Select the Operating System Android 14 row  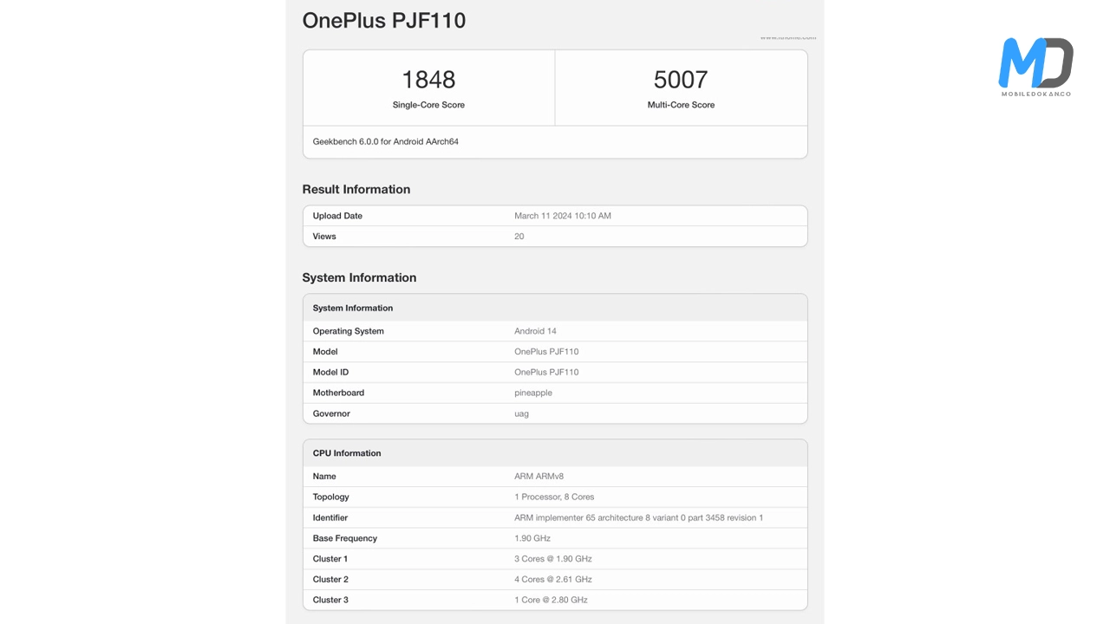pos(555,331)
